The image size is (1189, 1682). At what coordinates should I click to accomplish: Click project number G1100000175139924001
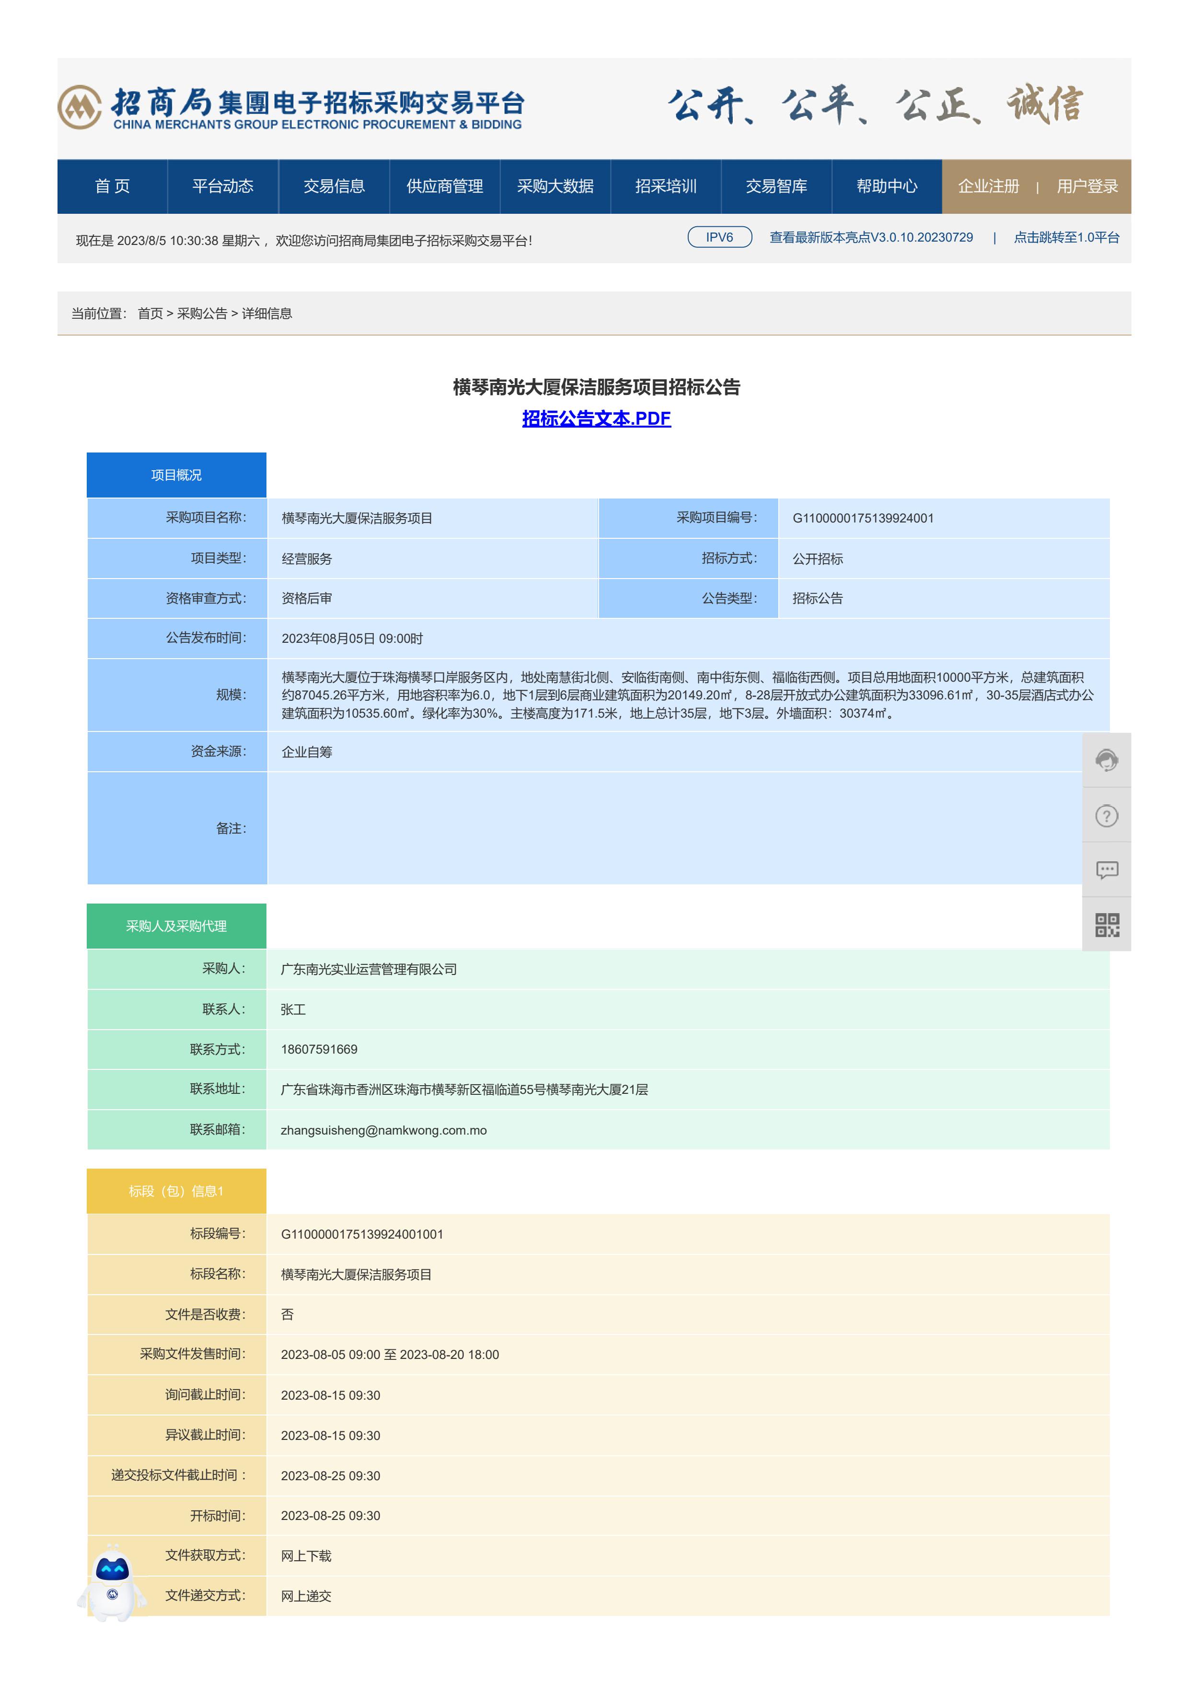coord(863,518)
